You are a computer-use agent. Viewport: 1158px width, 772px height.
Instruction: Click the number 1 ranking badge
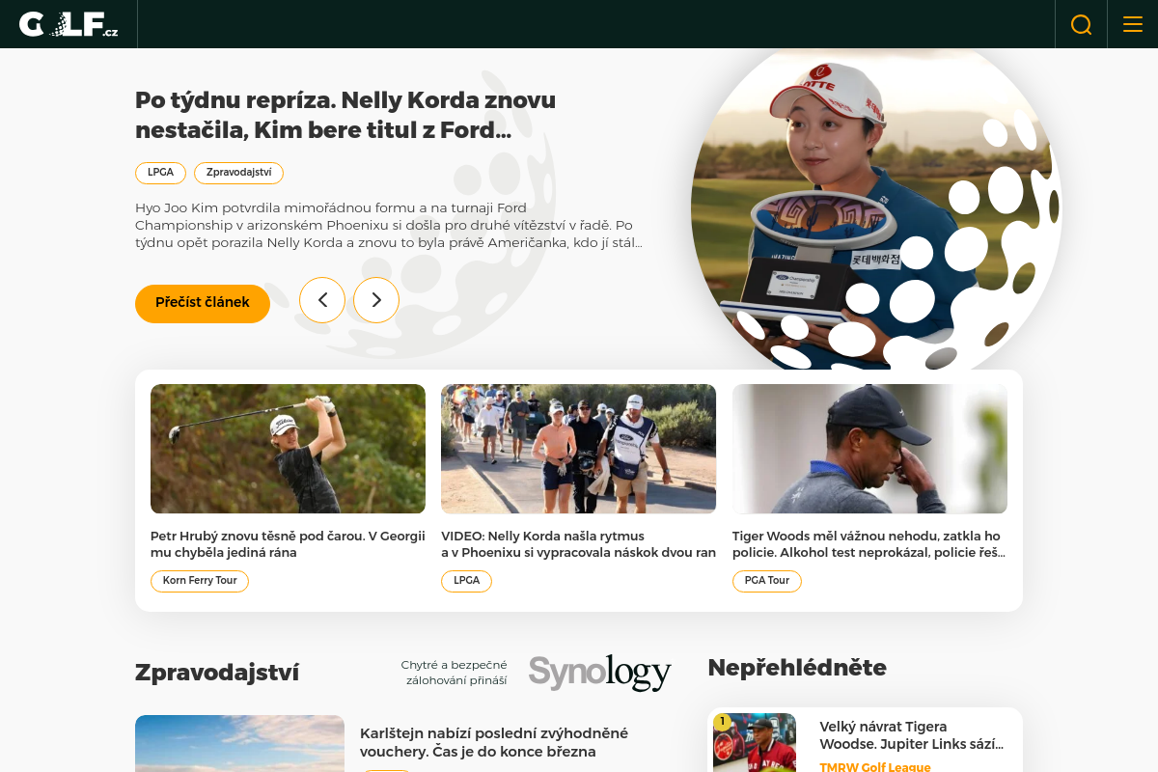click(x=722, y=721)
